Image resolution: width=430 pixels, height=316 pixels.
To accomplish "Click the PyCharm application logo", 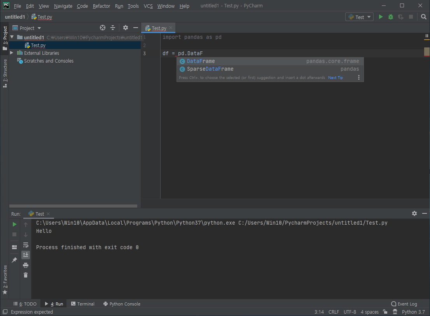I will click(x=6, y=5).
